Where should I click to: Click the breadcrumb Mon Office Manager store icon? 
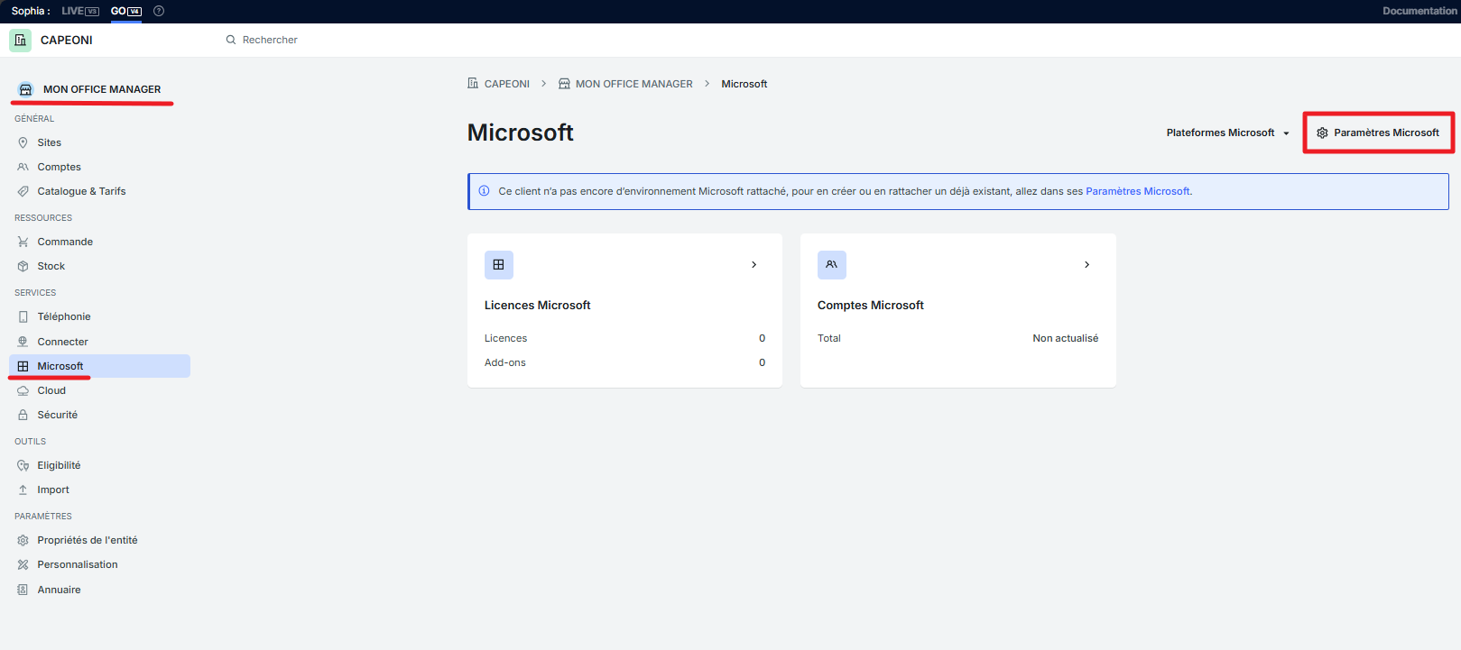[x=564, y=84]
